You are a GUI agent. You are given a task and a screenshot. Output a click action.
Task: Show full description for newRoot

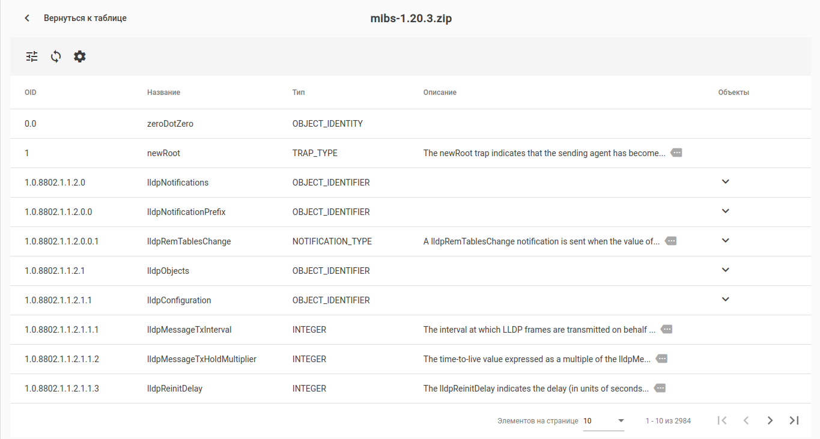676,153
